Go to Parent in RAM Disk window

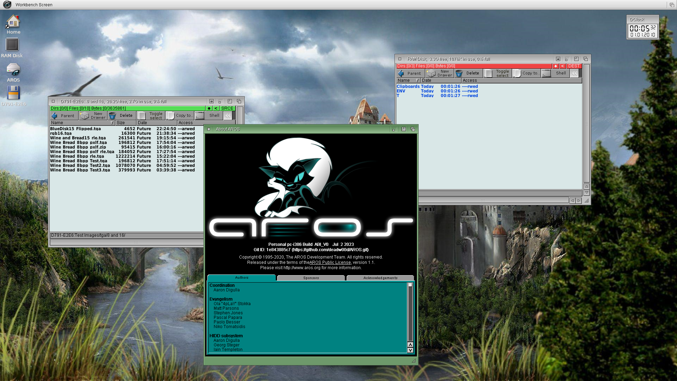click(x=410, y=73)
